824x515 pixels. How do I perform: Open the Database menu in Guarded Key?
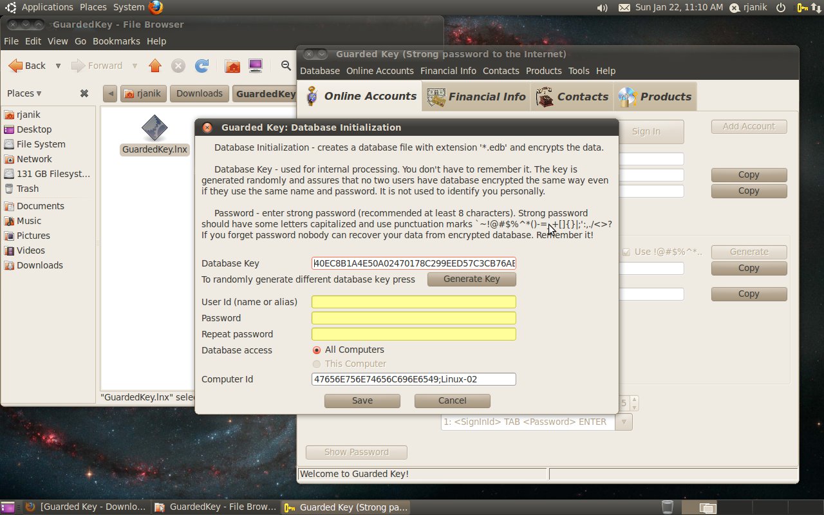click(x=320, y=71)
